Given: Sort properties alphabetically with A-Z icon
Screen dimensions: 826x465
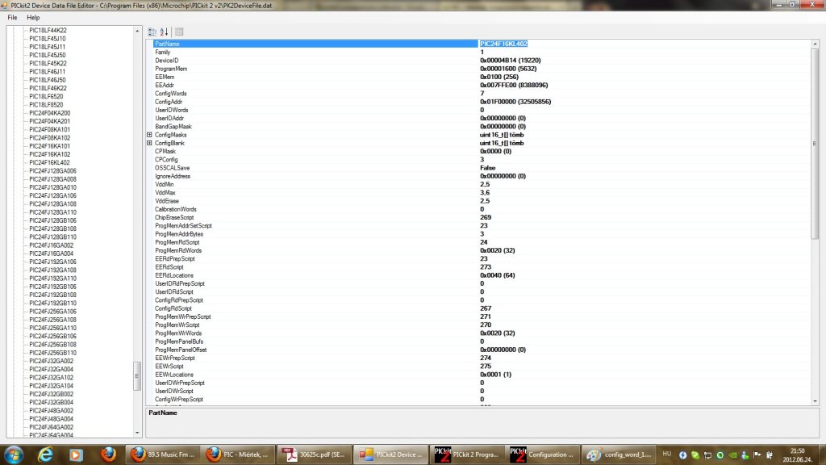Looking at the screenshot, I should tap(165, 31).
